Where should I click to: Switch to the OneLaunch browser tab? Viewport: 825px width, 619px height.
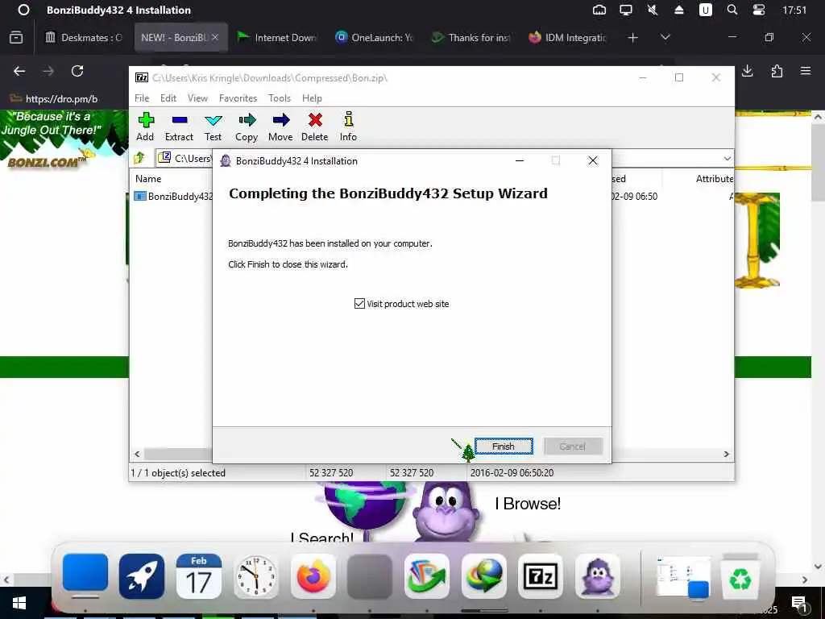point(375,37)
